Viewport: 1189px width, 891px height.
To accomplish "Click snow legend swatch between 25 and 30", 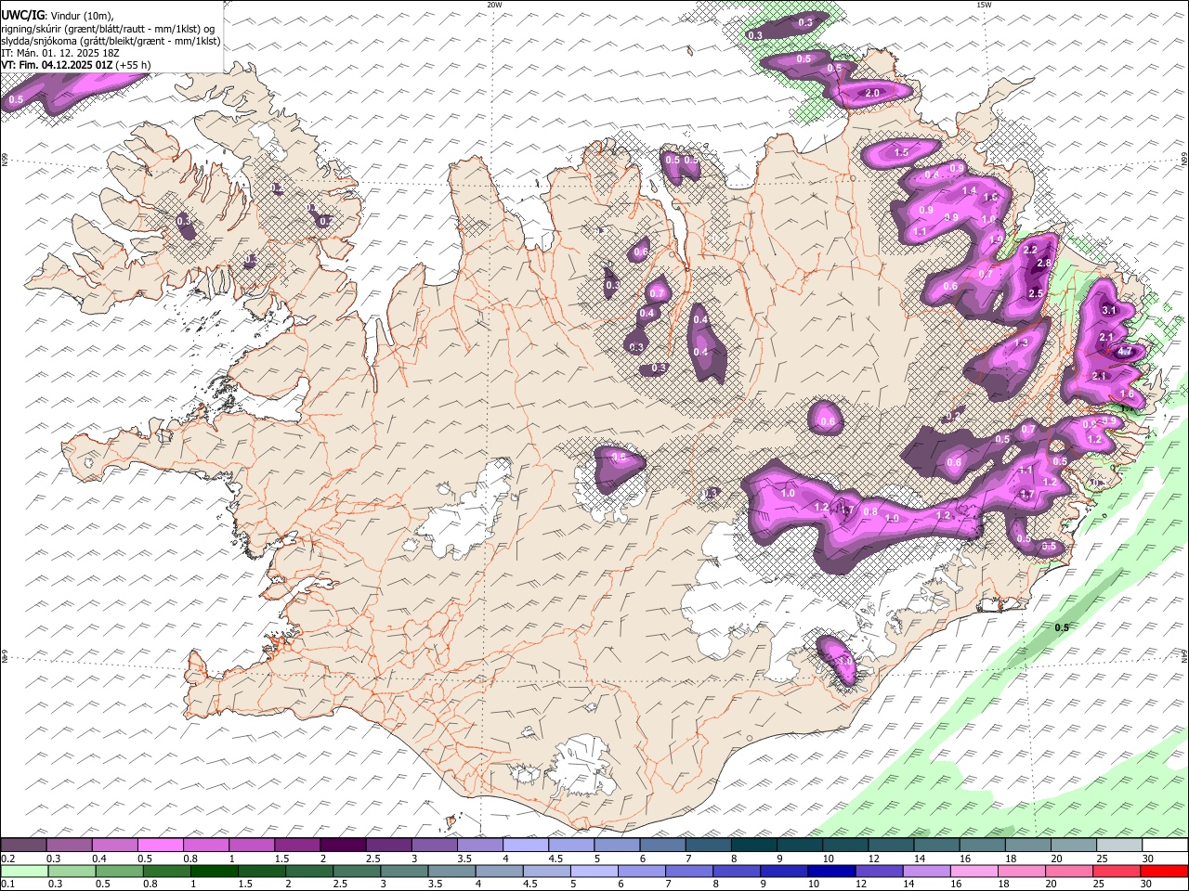I will [x=1119, y=846].
